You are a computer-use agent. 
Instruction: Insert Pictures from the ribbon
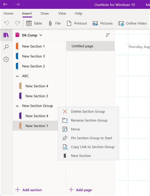103,23
